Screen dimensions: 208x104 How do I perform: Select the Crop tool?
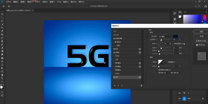pos(2,28)
